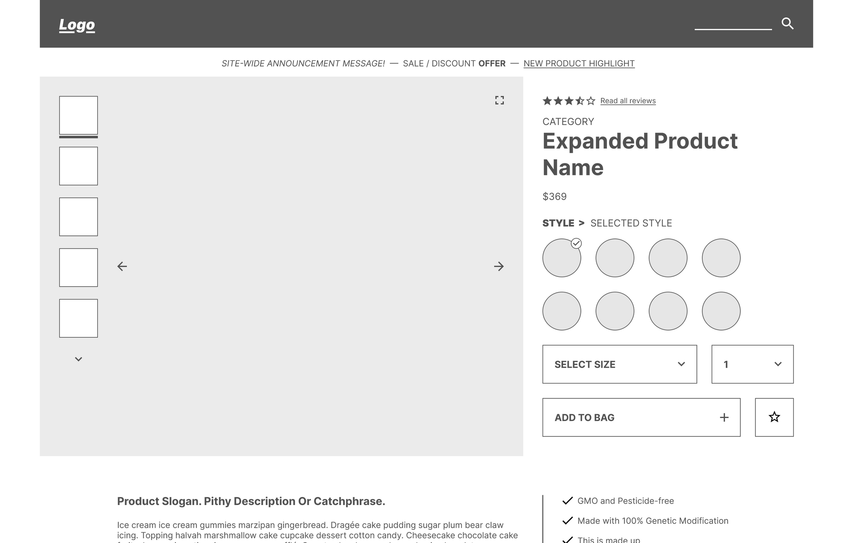Advance to the next product image
This screenshot has width=853, height=543.
click(x=499, y=267)
